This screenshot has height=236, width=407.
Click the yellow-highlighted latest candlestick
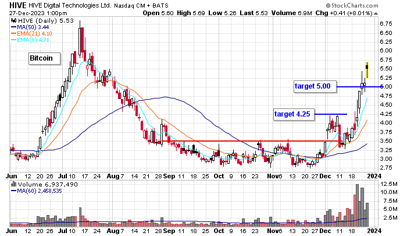(x=367, y=70)
